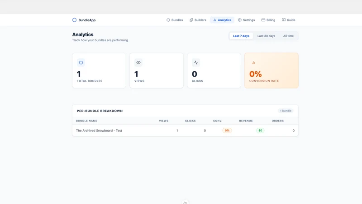This screenshot has width=362, height=204.
Task: Click the Conv. column header
Action: click(218, 121)
